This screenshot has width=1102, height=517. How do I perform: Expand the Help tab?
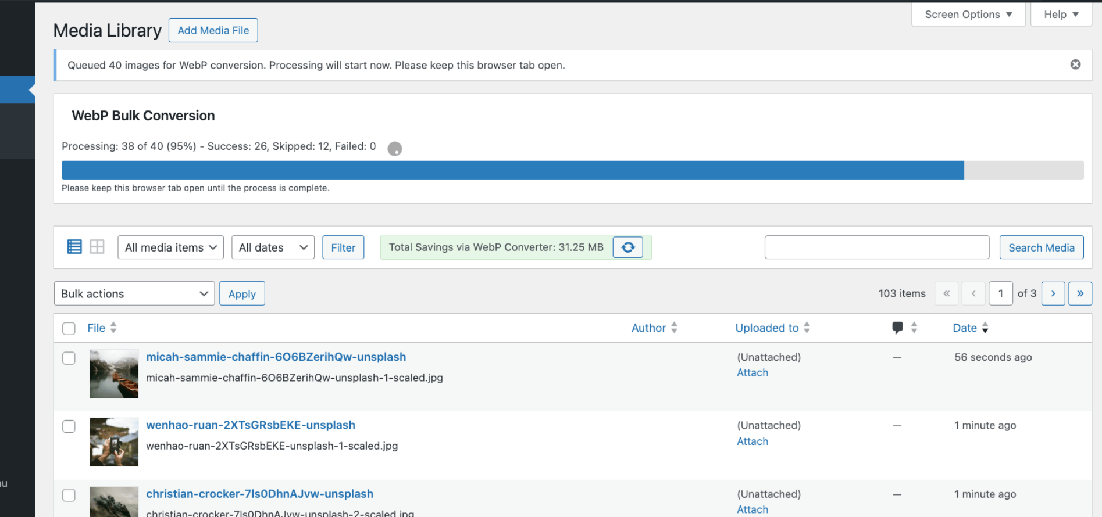(1061, 15)
